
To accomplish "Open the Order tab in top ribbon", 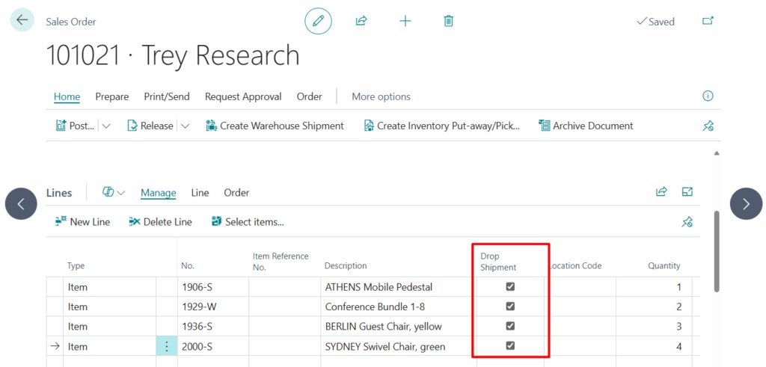I will [309, 96].
